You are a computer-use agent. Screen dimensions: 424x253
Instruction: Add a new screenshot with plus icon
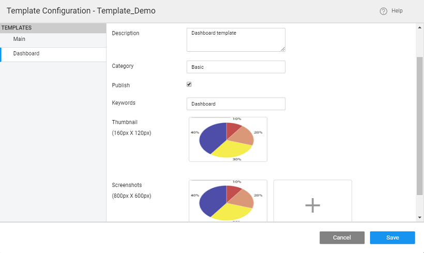click(x=312, y=205)
